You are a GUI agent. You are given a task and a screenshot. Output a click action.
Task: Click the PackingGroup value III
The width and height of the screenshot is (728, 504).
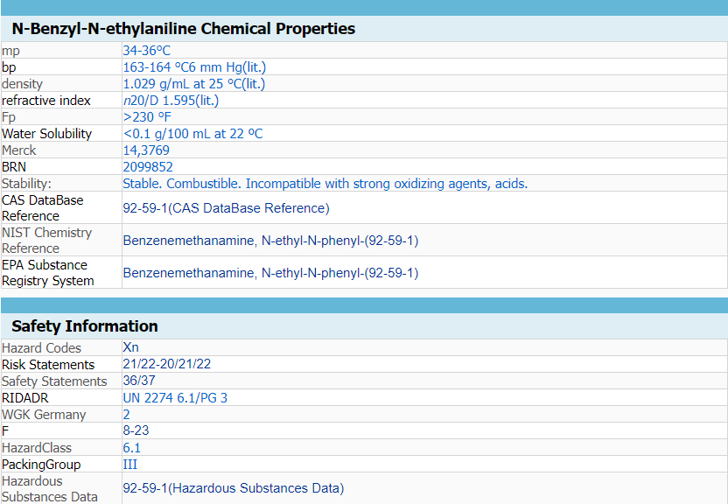(x=130, y=464)
